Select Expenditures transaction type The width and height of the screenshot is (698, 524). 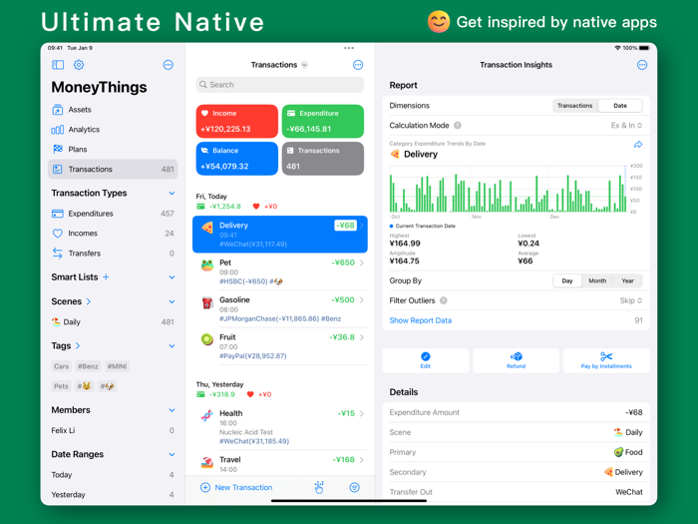[x=113, y=214]
